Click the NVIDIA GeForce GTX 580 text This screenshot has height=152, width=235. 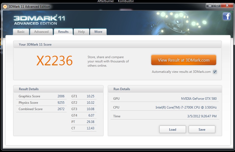tap(199, 99)
